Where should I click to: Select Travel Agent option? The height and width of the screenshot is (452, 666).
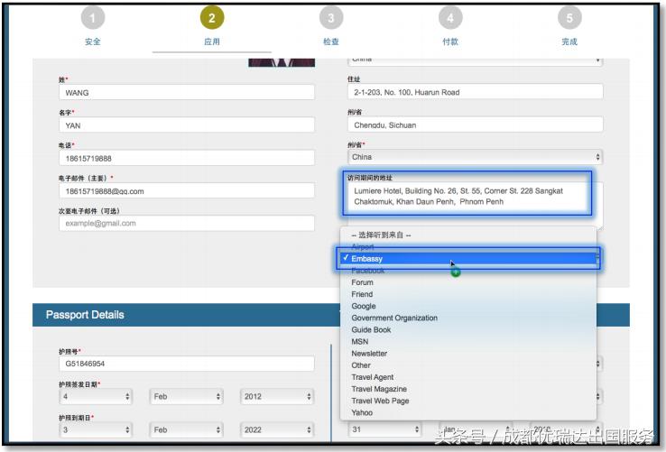[x=468, y=377]
